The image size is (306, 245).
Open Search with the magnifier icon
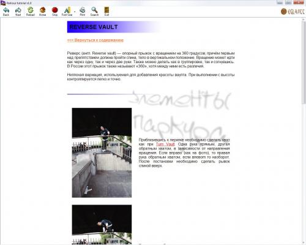coord(94,12)
